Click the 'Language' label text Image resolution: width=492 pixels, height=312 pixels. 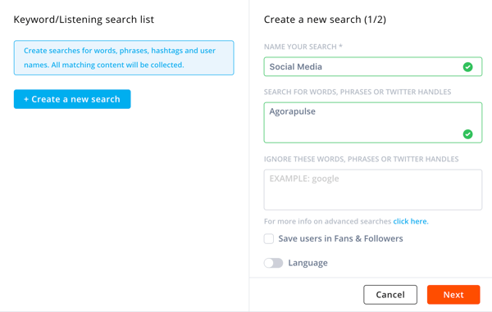pos(307,263)
